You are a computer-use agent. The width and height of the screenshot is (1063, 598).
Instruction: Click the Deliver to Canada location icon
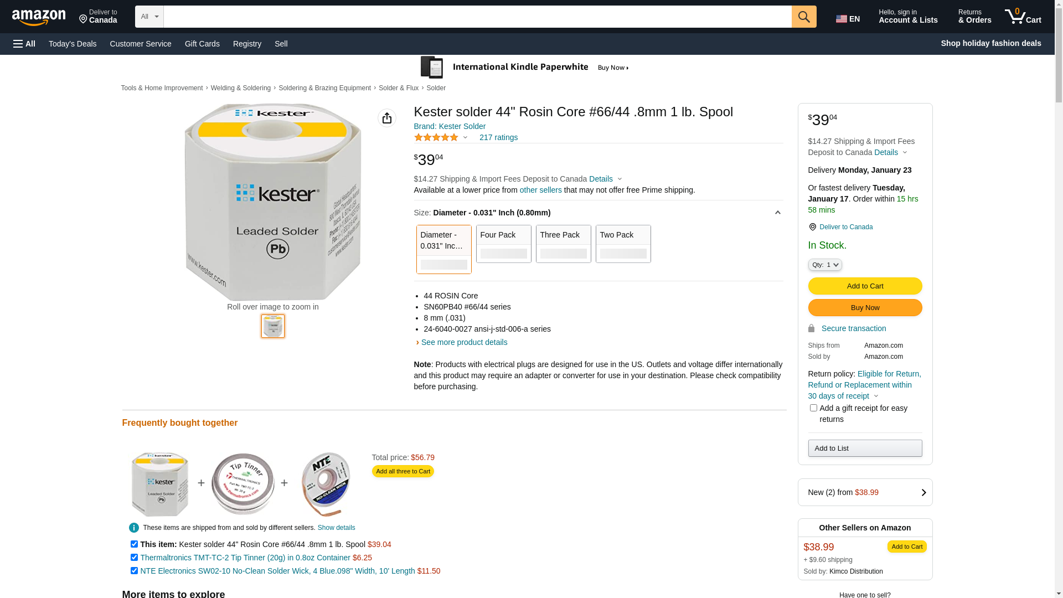click(84, 20)
